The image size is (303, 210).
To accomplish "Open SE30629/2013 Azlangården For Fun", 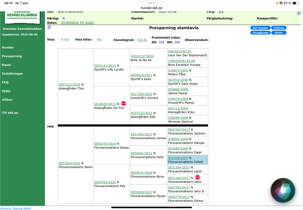I will 105,104.
